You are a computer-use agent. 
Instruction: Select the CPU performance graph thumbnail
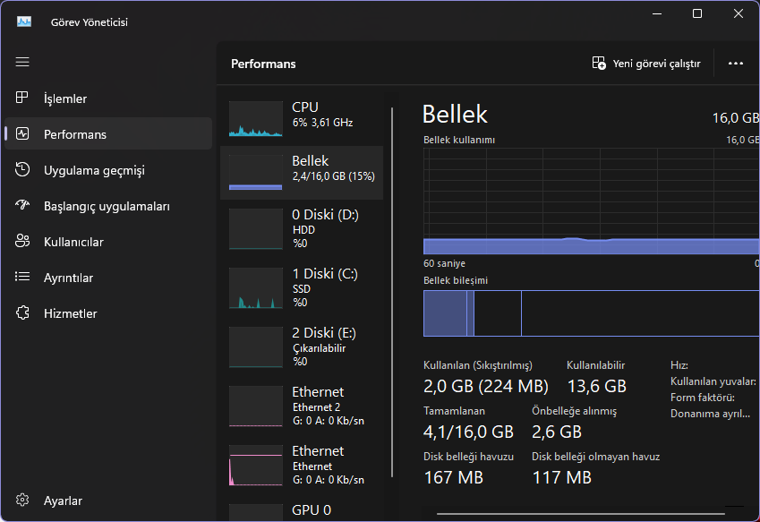255,119
